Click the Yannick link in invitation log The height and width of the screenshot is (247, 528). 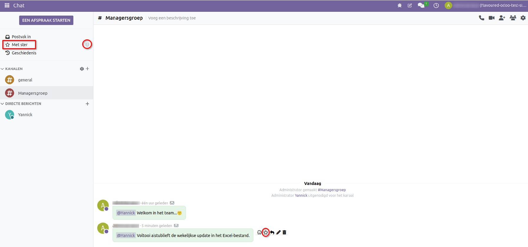tap(301, 196)
